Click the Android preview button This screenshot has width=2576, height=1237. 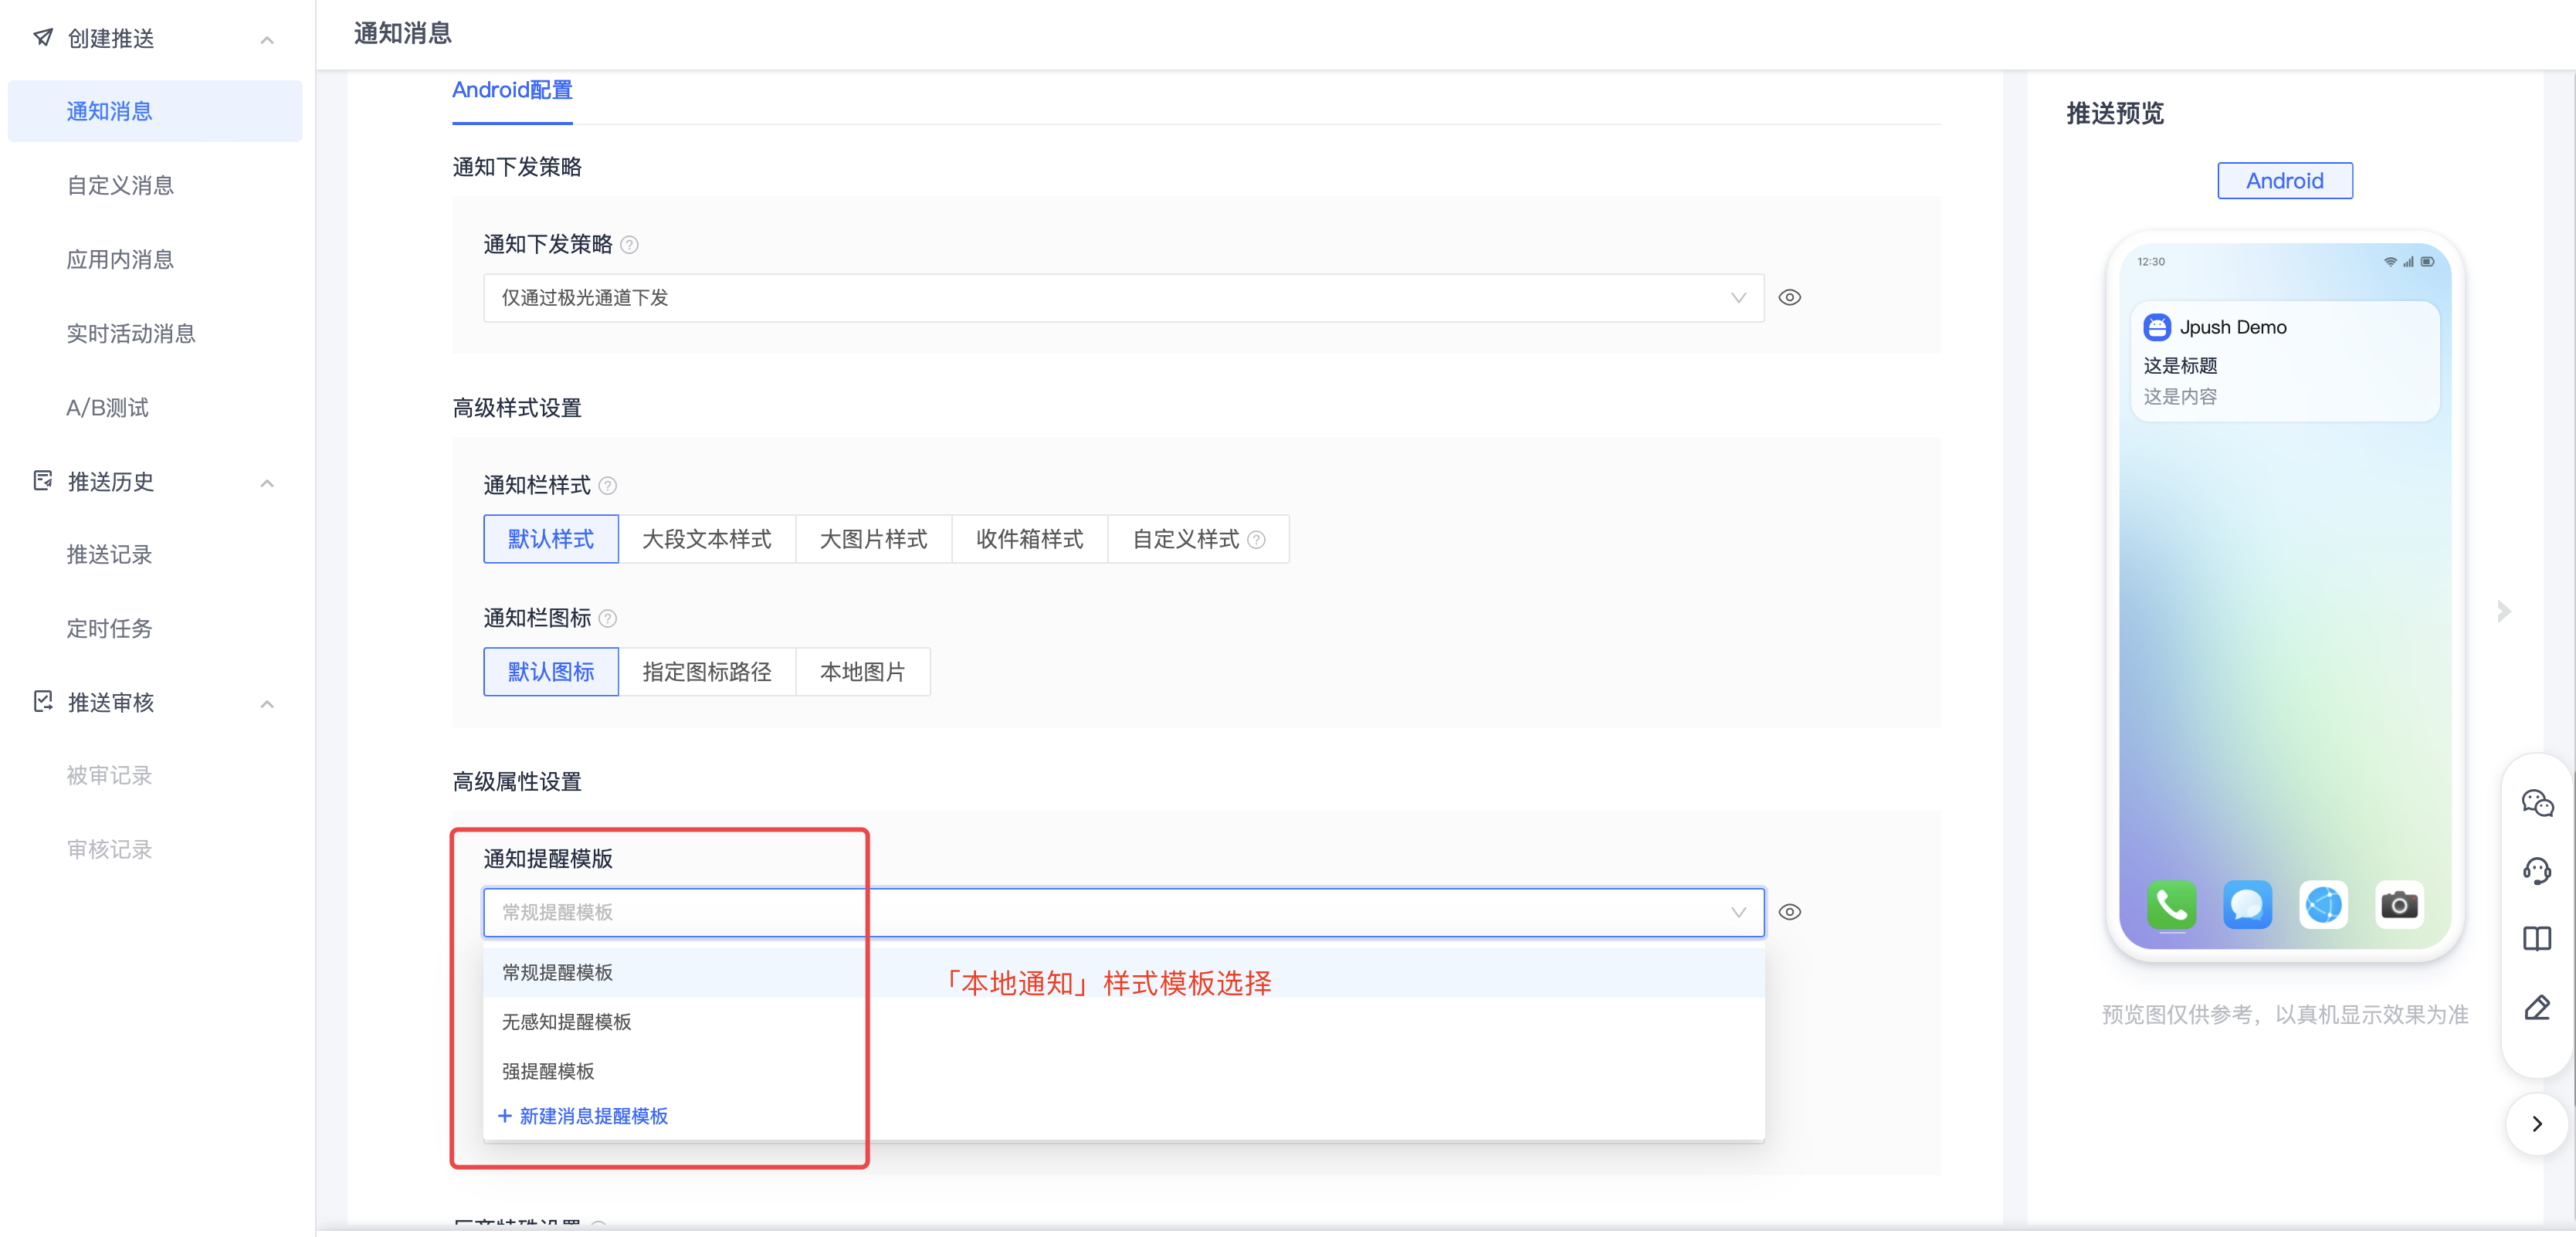(2284, 181)
